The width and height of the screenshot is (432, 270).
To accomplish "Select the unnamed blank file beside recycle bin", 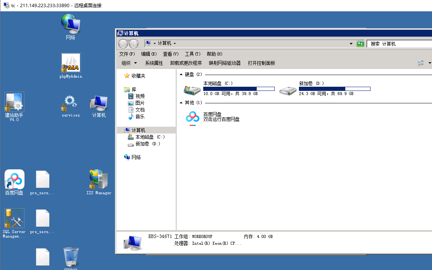I will point(43,257).
